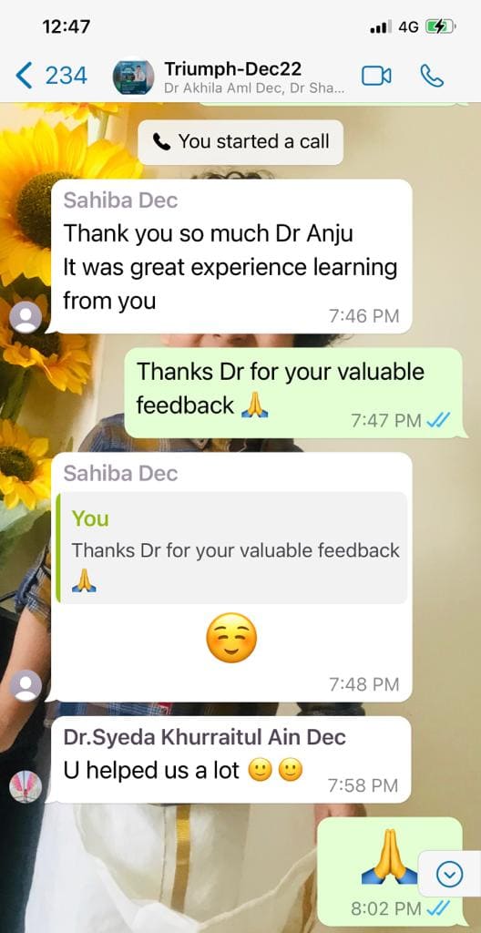This screenshot has height=933, width=481.
Task: Start a video call with the group
Action: click(x=376, y=76)
